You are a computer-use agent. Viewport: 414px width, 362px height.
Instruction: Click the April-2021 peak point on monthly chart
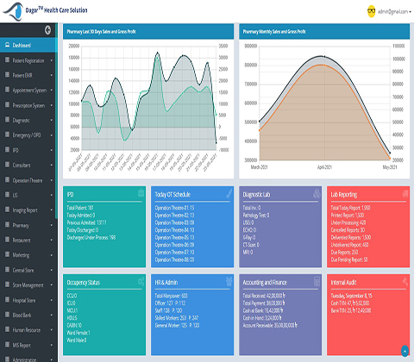pos(324,57)
